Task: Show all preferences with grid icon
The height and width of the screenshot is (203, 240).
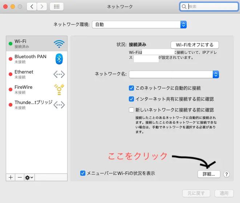Action: coord(56,7)
